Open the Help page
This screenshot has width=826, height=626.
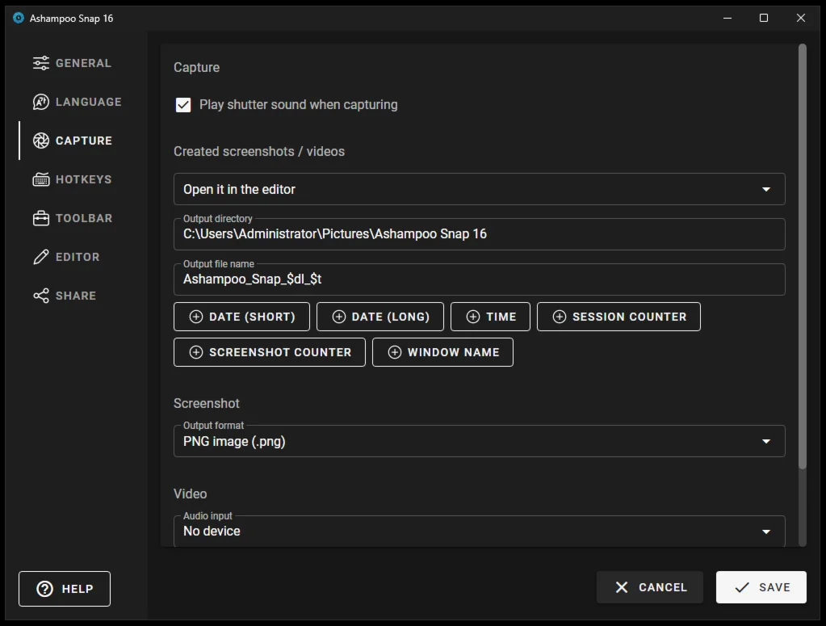[x=65, y=589]
